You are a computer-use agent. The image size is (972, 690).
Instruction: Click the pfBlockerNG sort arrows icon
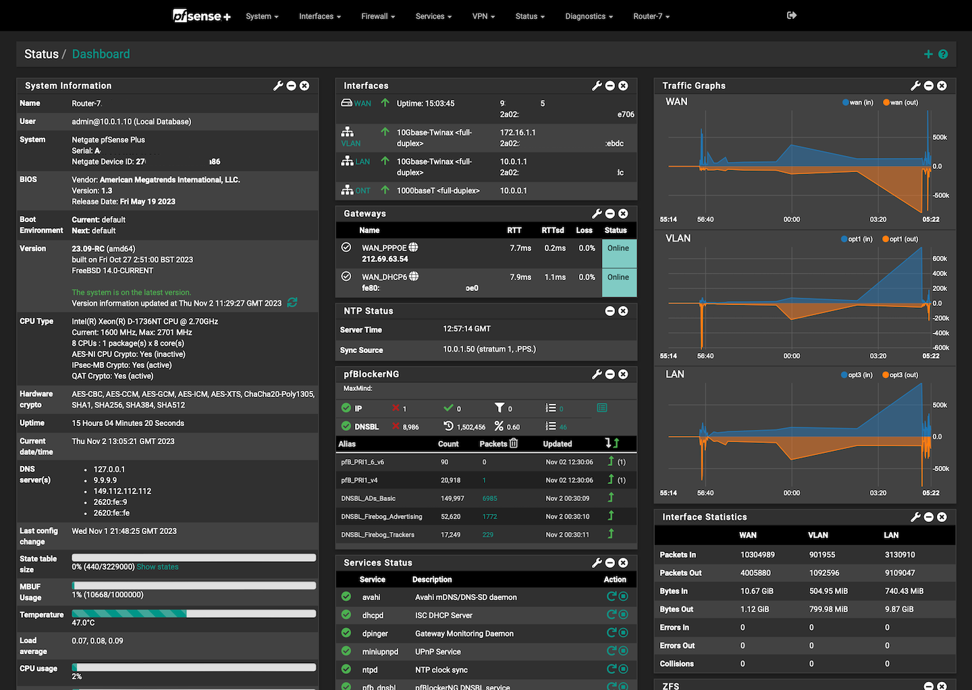point(612,443)
